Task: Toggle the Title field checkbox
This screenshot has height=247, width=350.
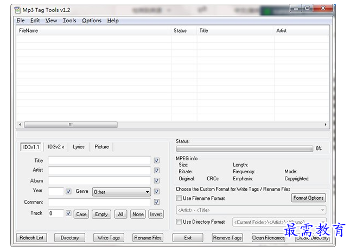Action: (x=157, y=160)
